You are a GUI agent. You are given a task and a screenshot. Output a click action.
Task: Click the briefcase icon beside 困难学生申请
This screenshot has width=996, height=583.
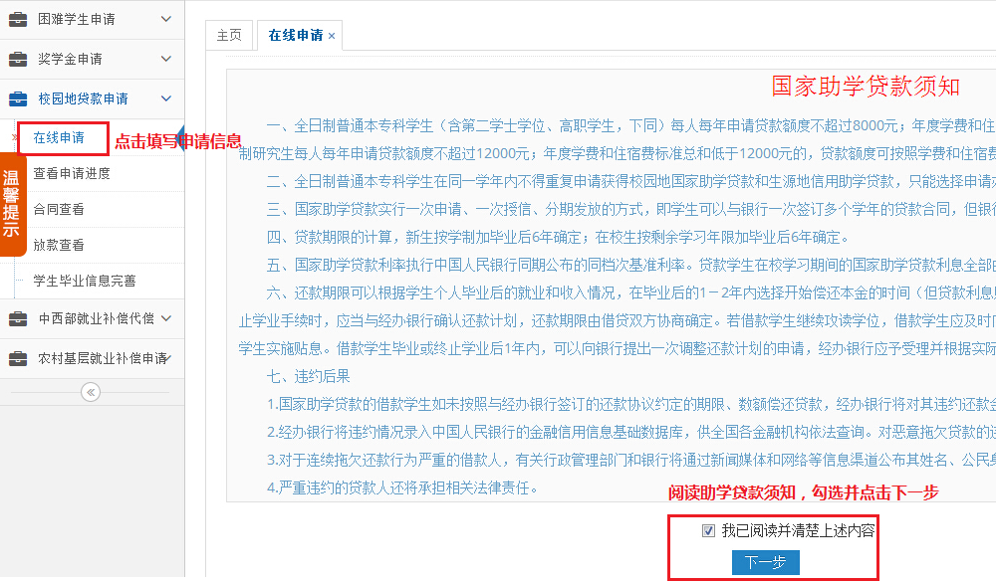18,19
